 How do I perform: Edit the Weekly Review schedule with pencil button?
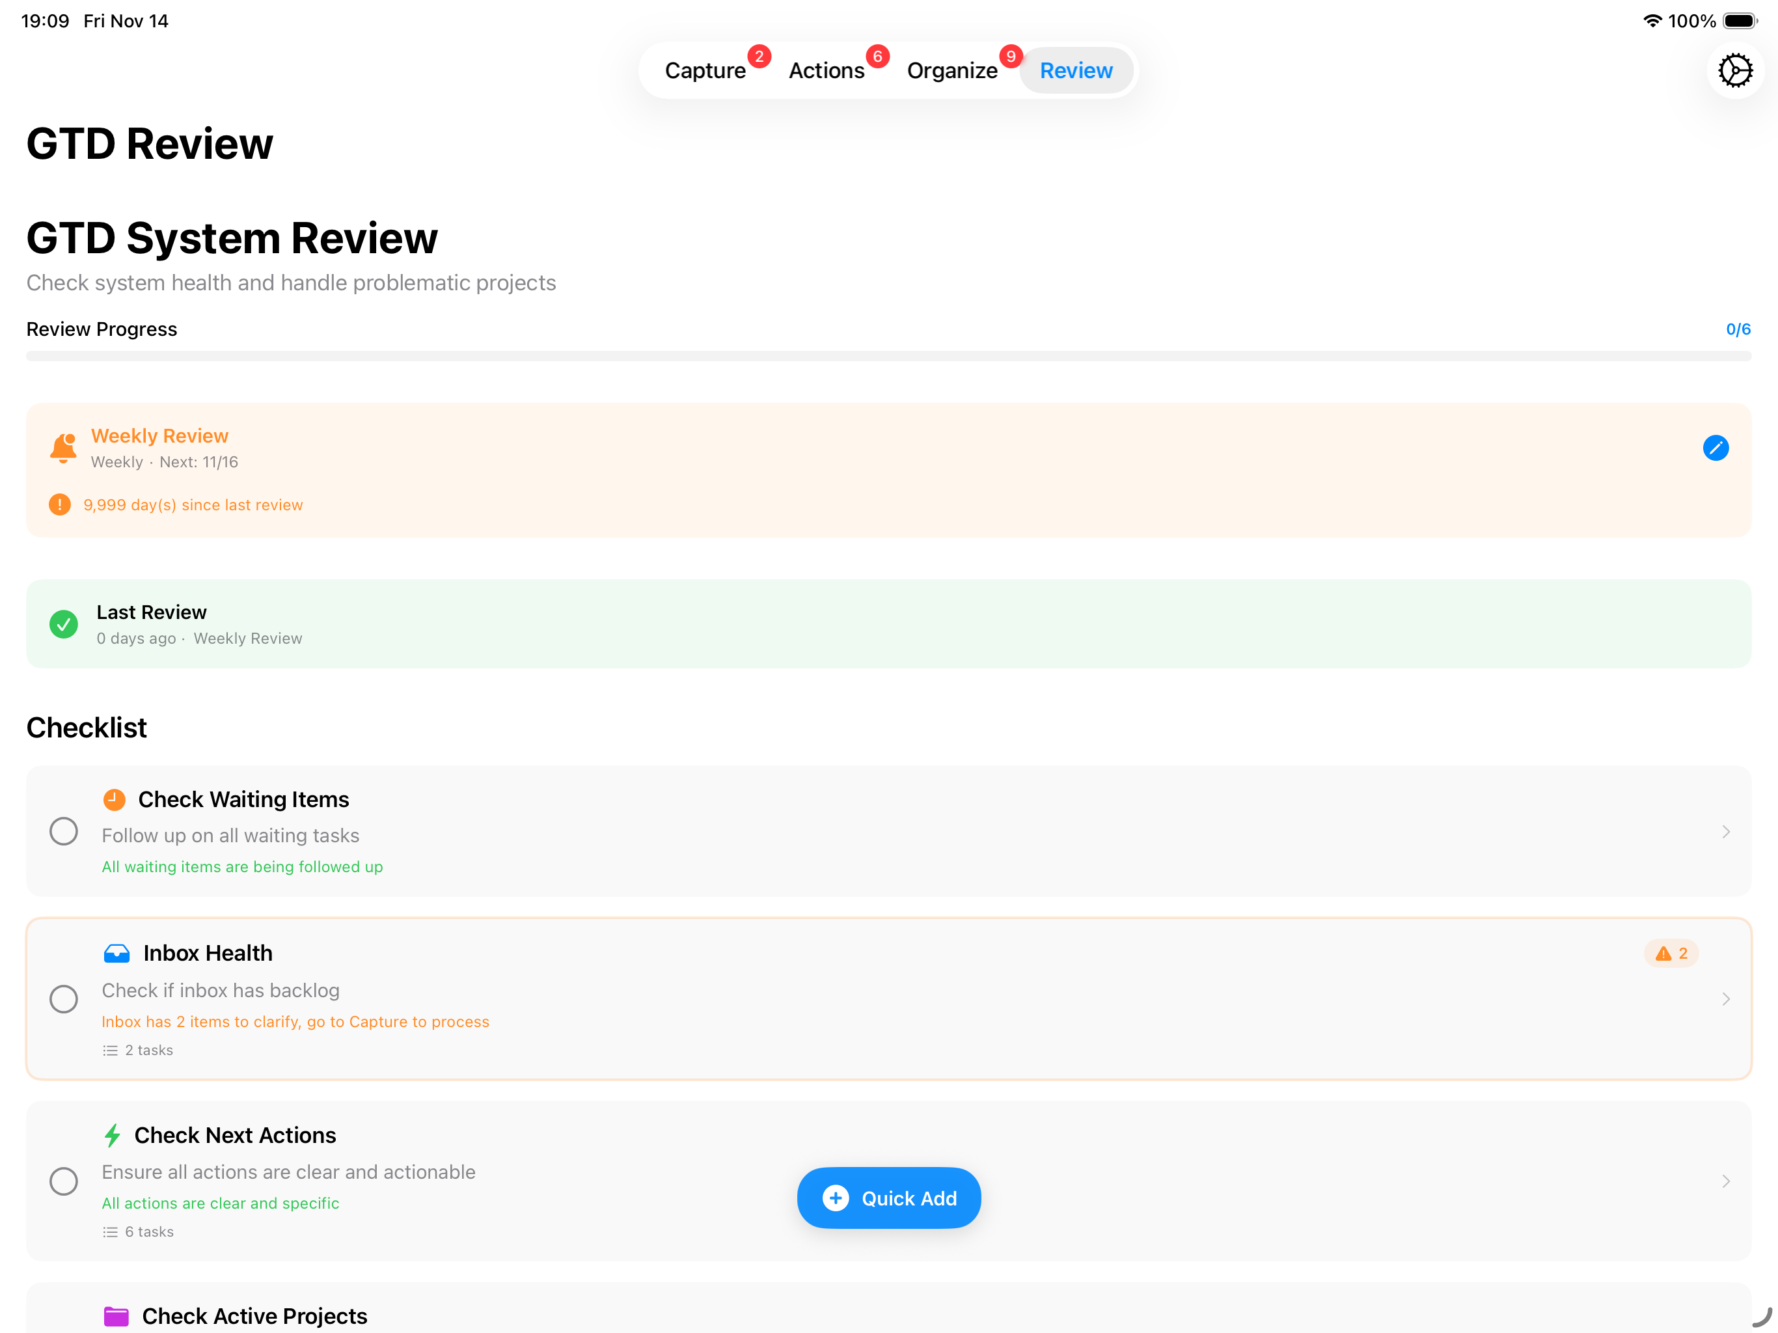(x=1716, y=448)
